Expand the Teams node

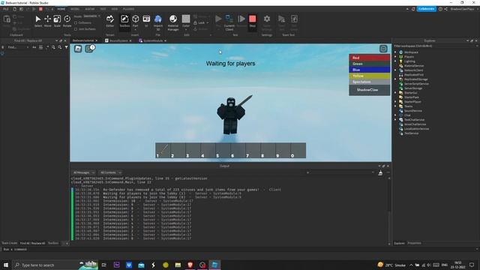[x=395, y=106]
